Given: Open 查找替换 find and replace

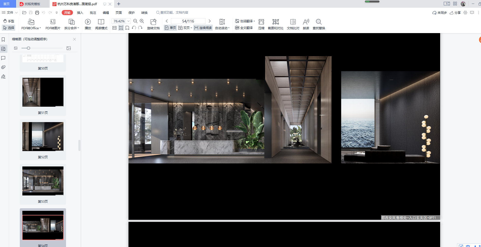Looking at the screenshot, I should [319, 25].
